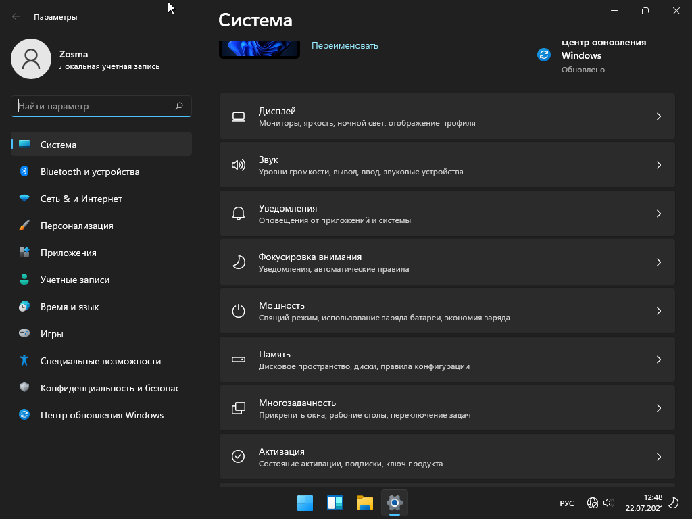Click the Уведомления bell icon
Image resolution: width=692 pixels, height=519 pixels.
tap(238, 214)
